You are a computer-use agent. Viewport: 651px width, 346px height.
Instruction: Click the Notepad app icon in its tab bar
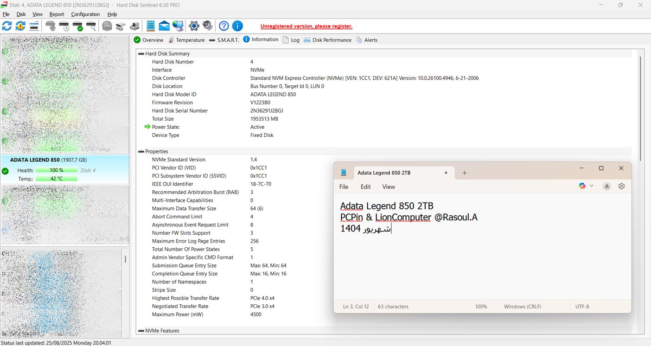344,173
